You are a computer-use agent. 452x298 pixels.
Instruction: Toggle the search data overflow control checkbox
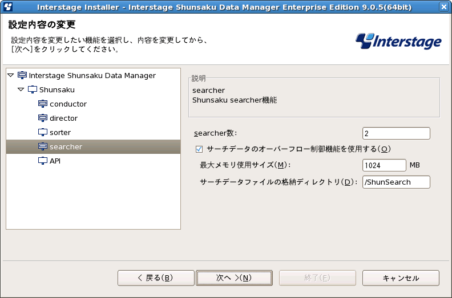199,149
